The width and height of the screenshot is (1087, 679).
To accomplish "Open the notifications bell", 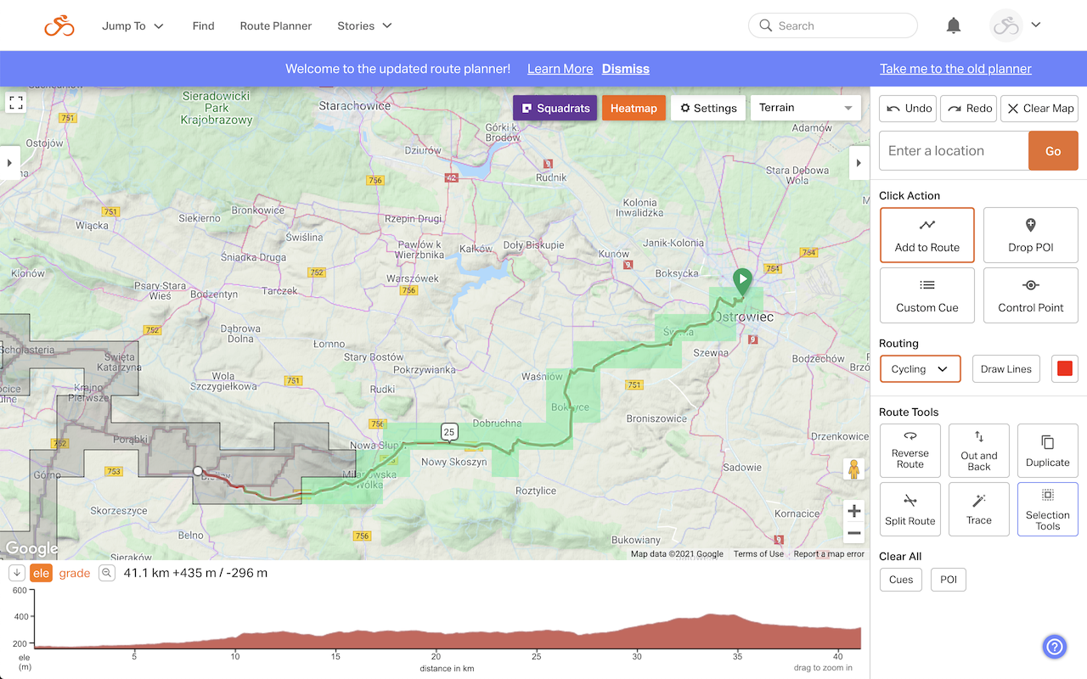I will [954, 25].
